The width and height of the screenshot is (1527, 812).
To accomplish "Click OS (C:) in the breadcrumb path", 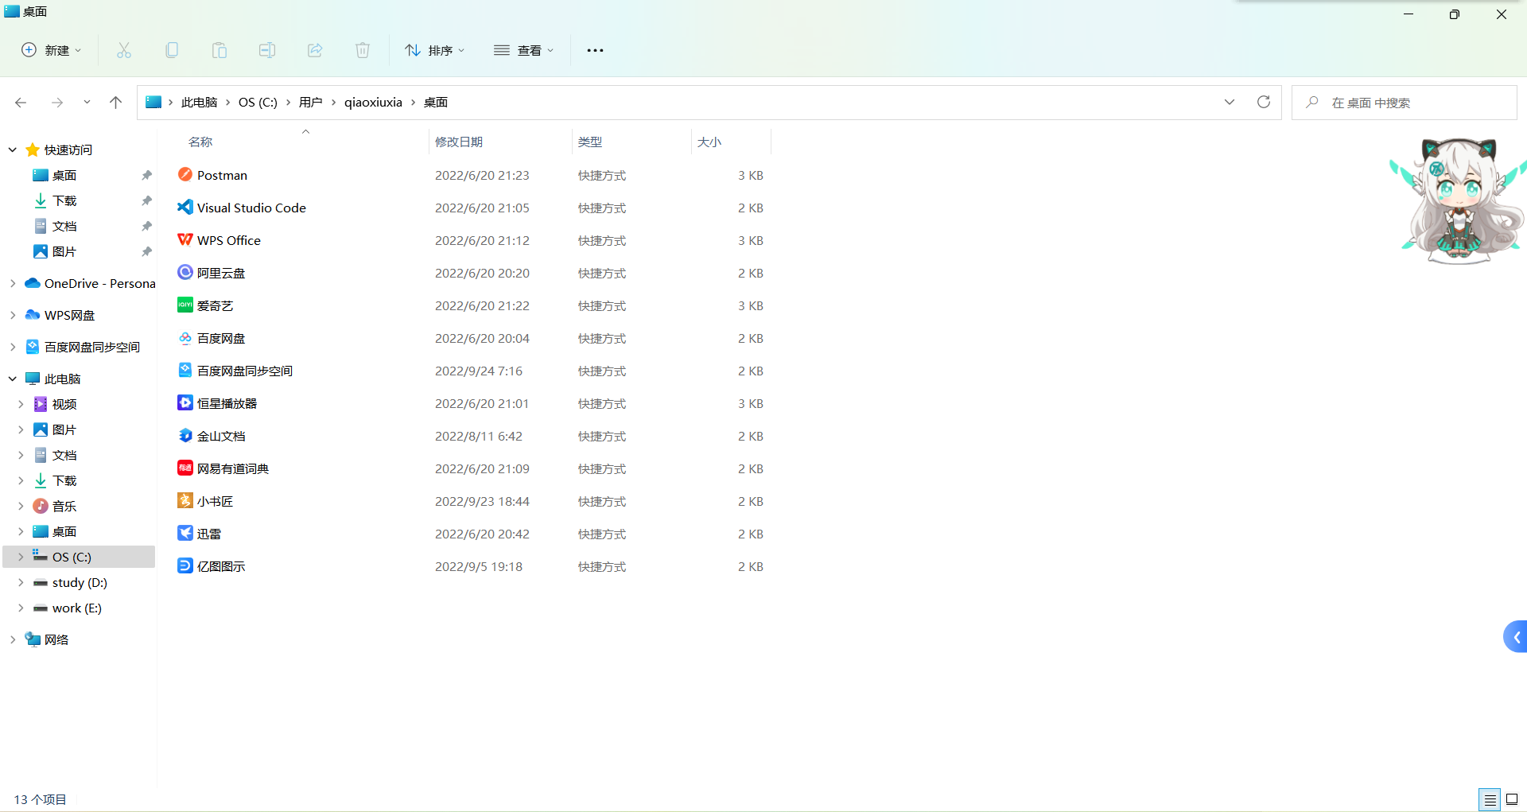I will pyautogui.click(x=258, y=102).
